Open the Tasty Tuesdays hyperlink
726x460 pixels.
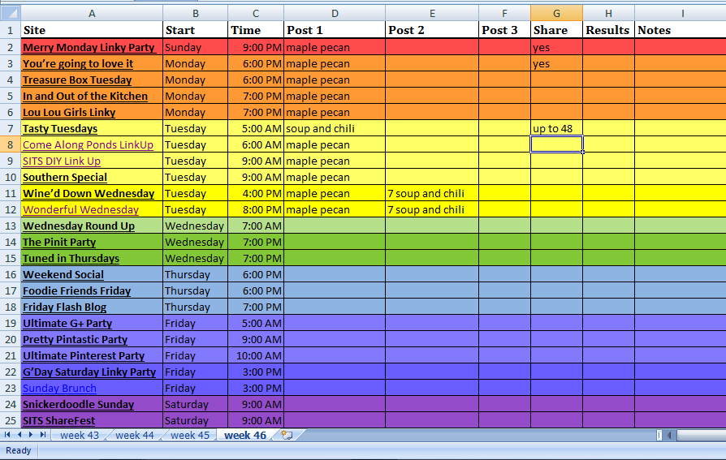[60, 128]
